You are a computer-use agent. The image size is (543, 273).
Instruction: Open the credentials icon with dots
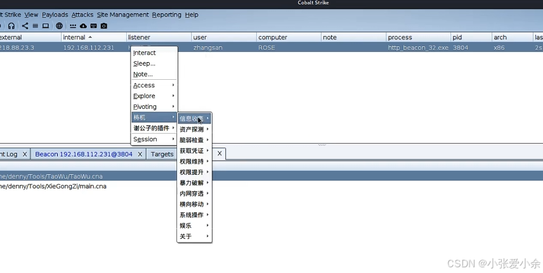click(73, 26)
